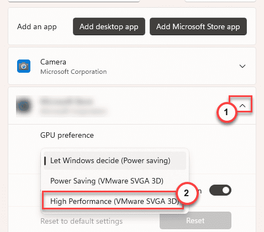
Task: Click the numbered step 2 marker
Action: pyautogui.click(x=187, y=193)
